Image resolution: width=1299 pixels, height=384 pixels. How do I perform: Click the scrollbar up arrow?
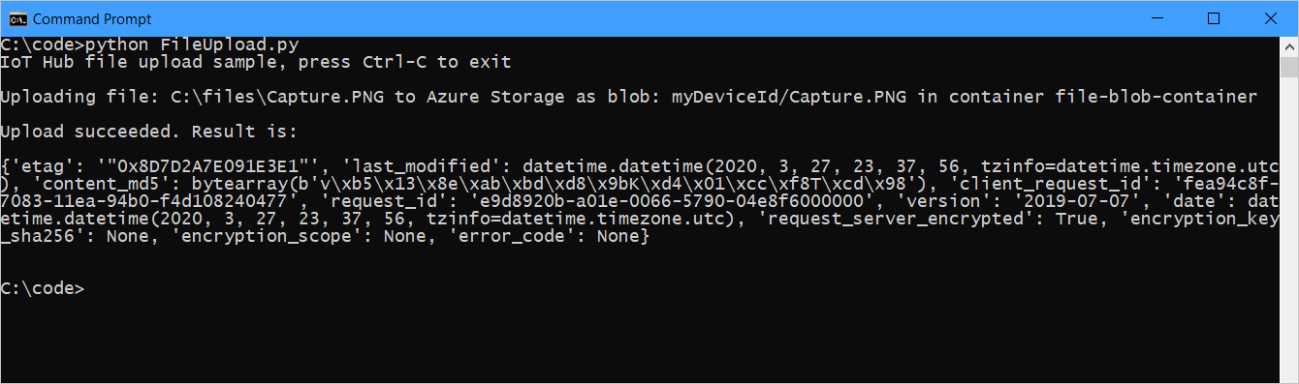pos(1289,46)
